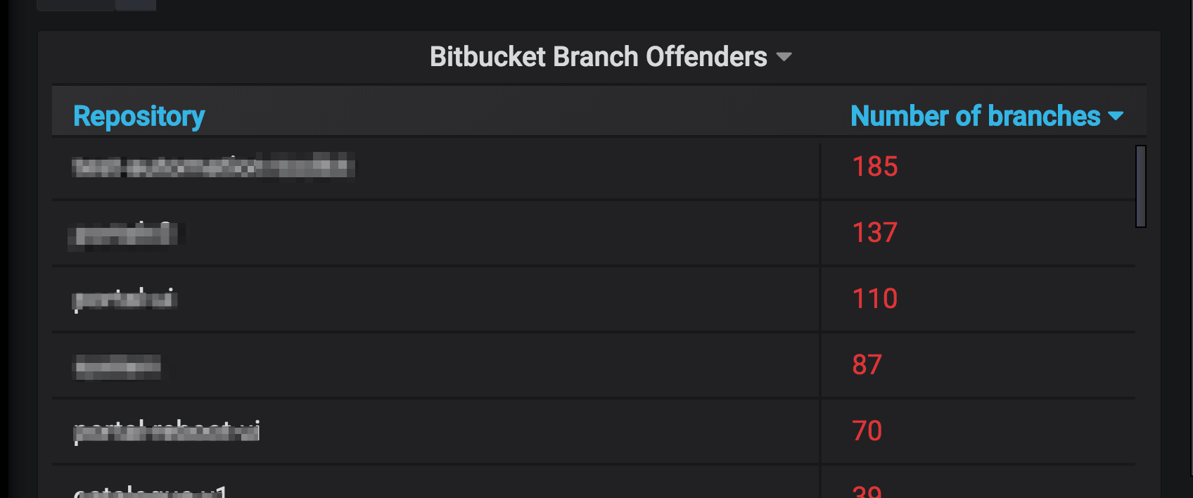1193x498 pixels.
Task: Click the cut-off catalogue-v1 repository name
Action: click(151, 491)
